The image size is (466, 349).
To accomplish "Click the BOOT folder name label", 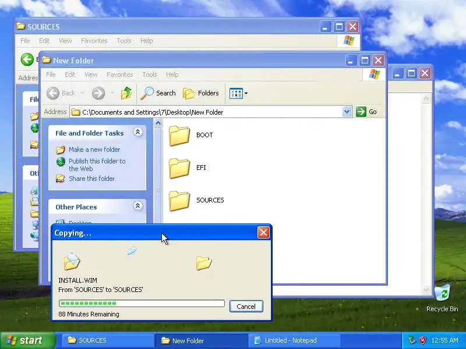I will 204,135.
